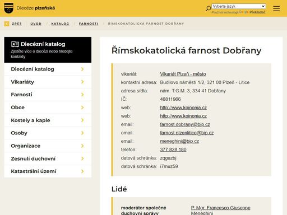Viewport: 287px width, 215px height.
Task: Select IČ value 46811966
Action: click(170, 99)
